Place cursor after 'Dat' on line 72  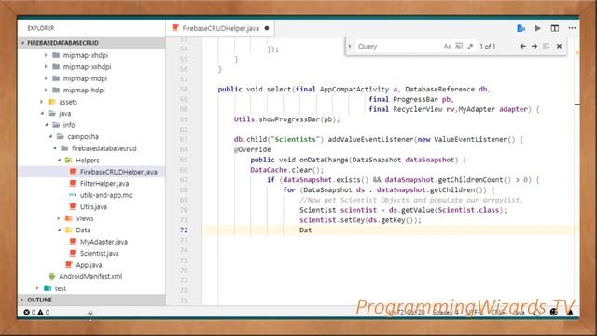click(x=312, y=231)
